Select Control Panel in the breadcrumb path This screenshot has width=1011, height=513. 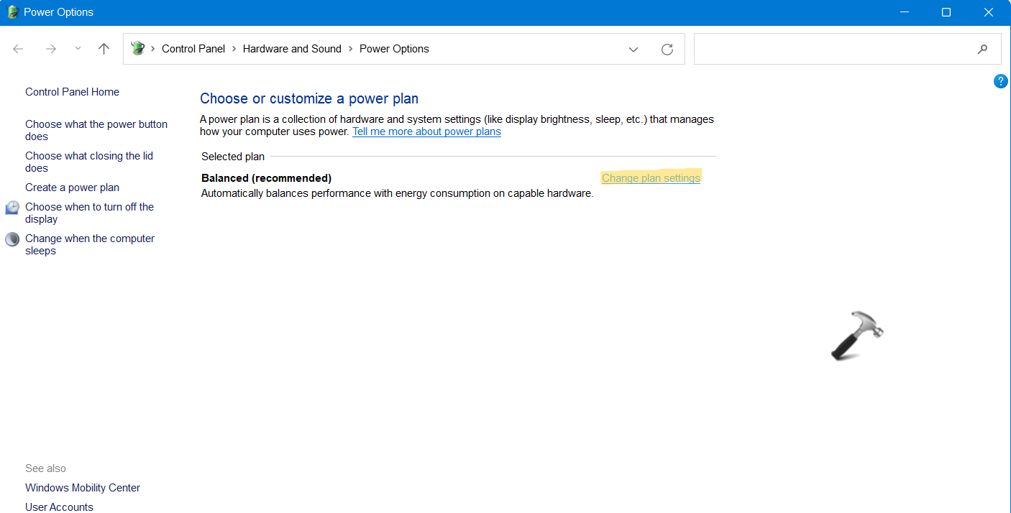point(193,48)
